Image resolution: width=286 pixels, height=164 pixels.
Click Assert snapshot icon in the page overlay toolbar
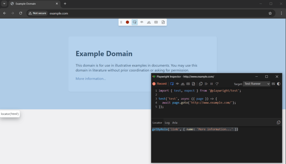163,22
